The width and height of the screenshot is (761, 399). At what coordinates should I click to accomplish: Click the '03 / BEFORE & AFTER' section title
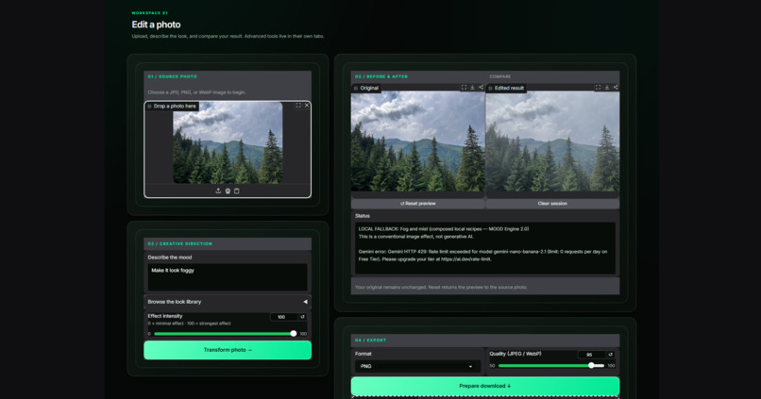[x=381, y=76]
